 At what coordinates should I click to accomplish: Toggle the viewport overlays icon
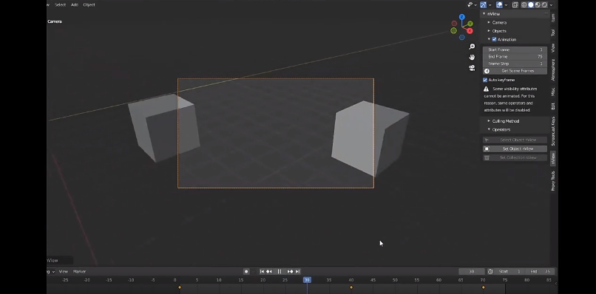pos(499,5)
